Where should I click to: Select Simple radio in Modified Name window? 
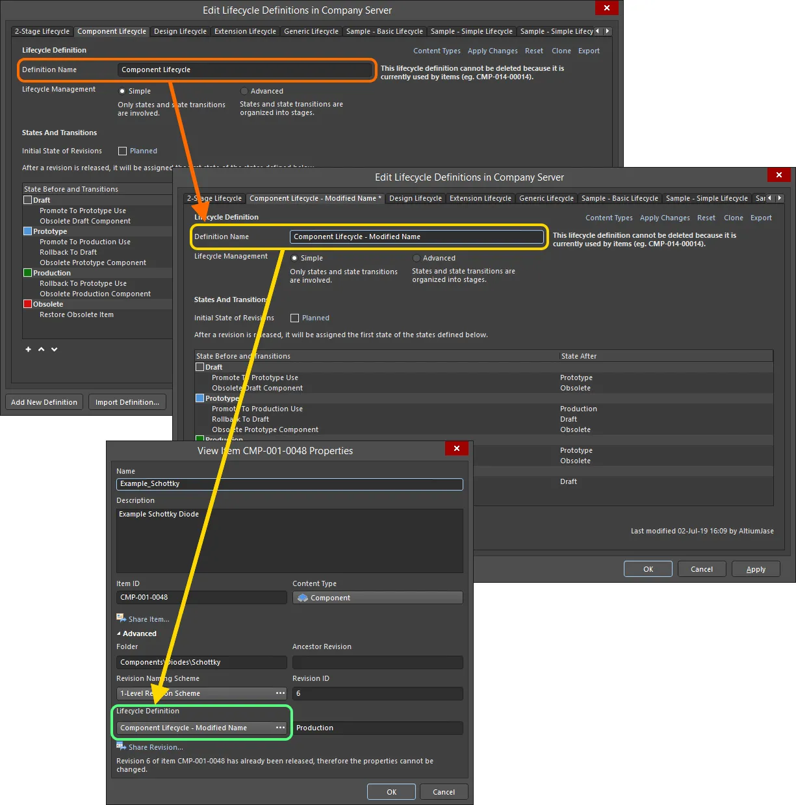point(294,258)
